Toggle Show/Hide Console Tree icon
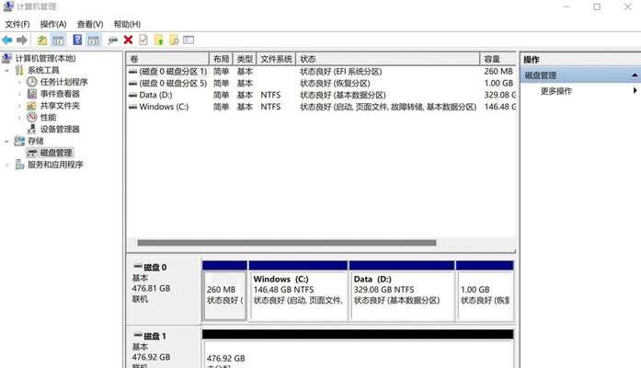The image size is (641, 368). (59, 40)
